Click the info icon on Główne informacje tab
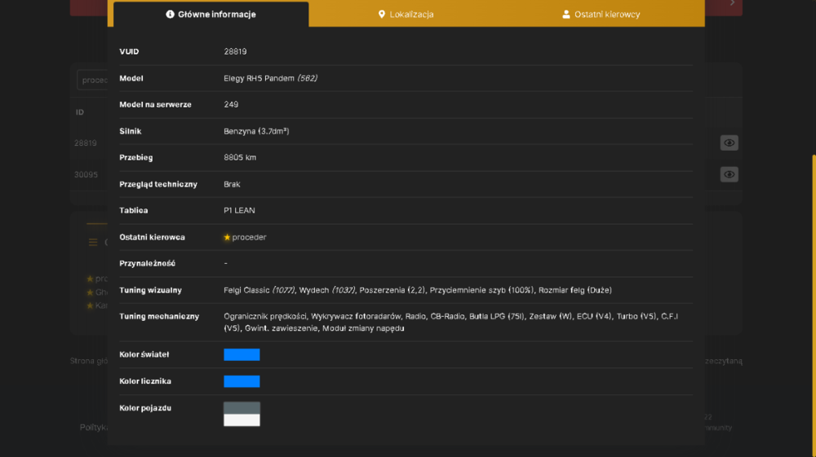Image resolution: width=816 pixels, height=457 pixels. click(170, 14)
